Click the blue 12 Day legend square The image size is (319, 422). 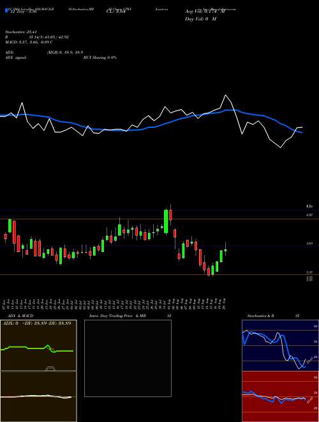[x=7, y=11]
